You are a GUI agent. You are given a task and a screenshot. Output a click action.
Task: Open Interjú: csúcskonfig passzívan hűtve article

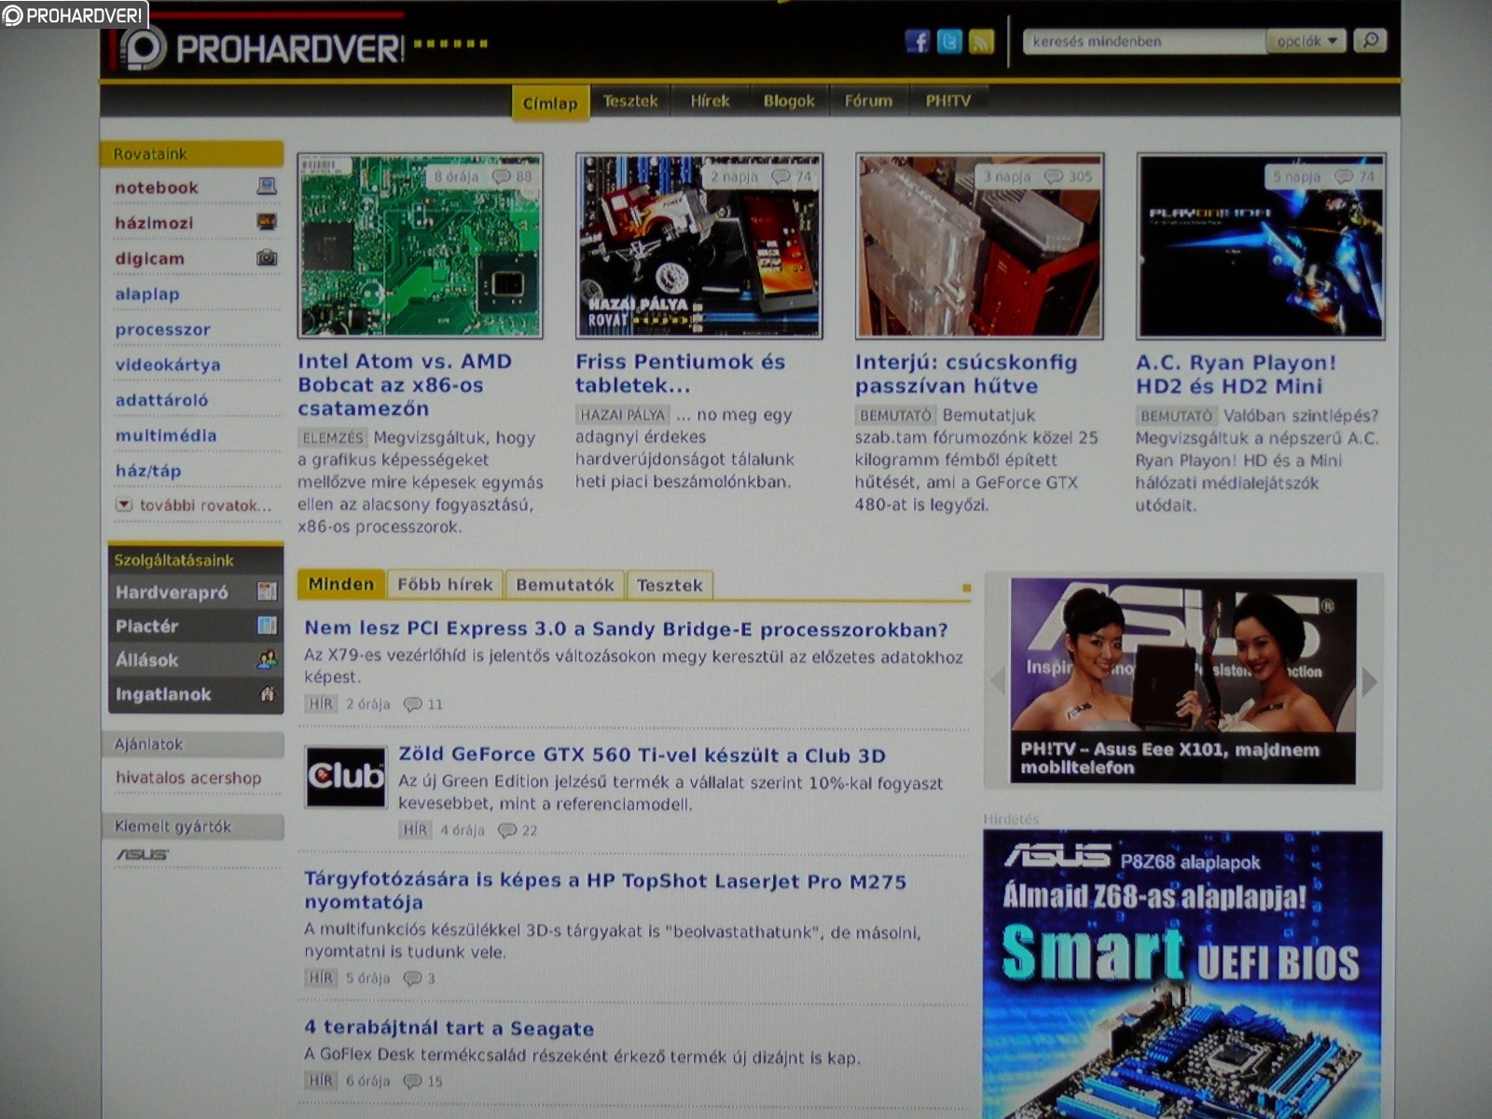[966, 374]
